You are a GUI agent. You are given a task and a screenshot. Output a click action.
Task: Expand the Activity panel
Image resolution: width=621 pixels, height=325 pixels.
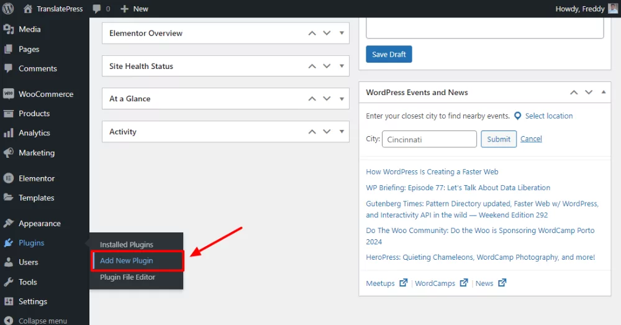(342, 132)
